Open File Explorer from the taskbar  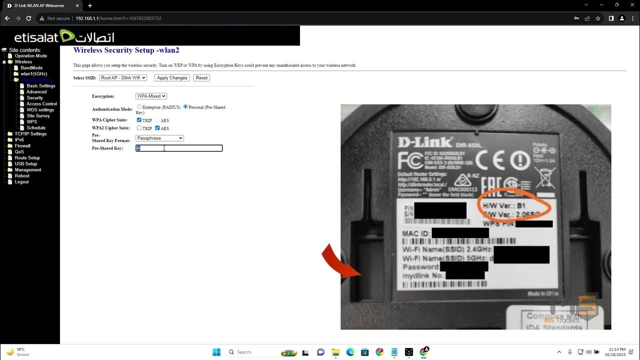tap(335, 352)
